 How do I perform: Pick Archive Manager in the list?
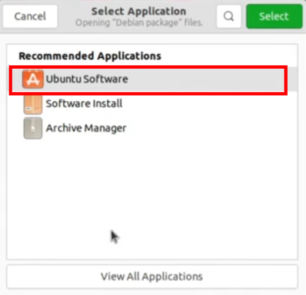(152, 128)
